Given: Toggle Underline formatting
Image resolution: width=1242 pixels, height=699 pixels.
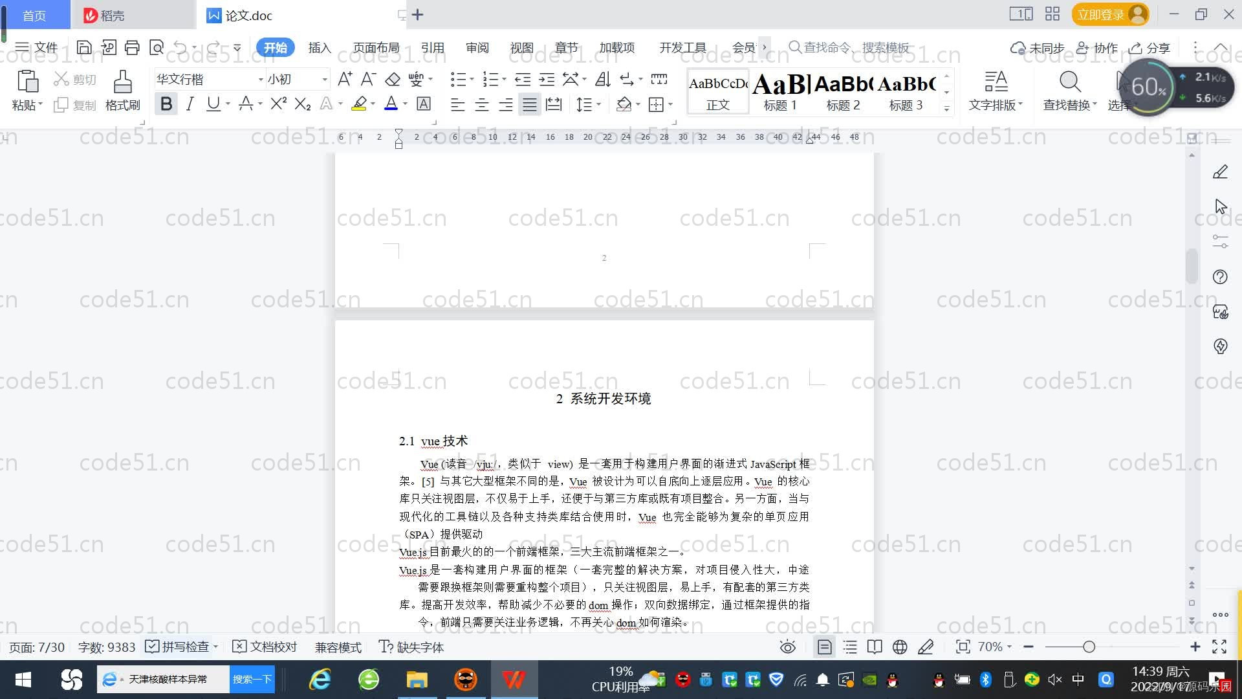Looking at the screenshot, I should click(x=213, y=104).
